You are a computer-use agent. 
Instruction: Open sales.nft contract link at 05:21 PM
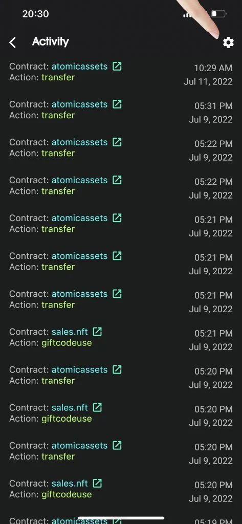[70, 332]
